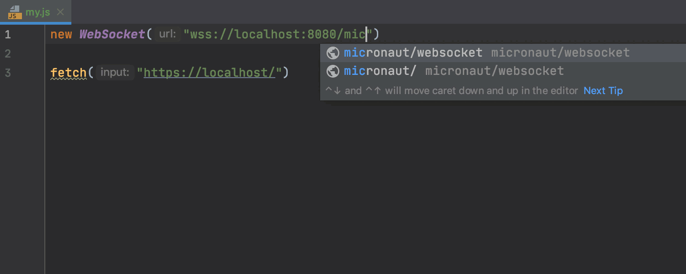Click the JS file icon on my.js tab
Screen dimensions: 686x274
(x=15, y=12)
